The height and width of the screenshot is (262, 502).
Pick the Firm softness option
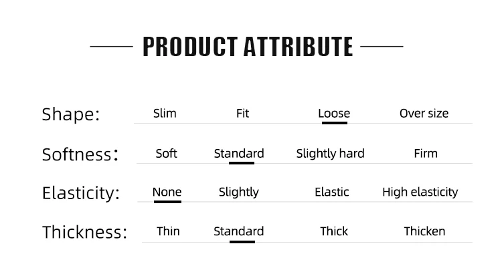pos(426,154)
